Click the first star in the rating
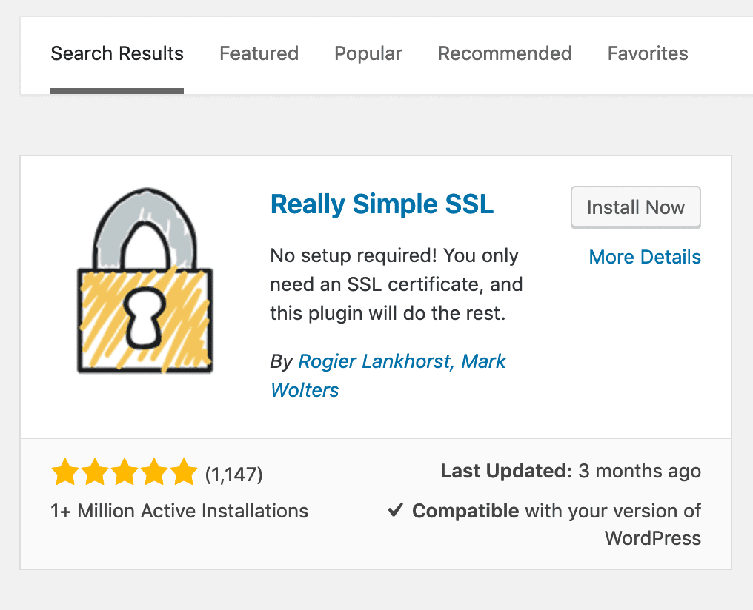This screenshot has height=610, width=753. [64, 472]
